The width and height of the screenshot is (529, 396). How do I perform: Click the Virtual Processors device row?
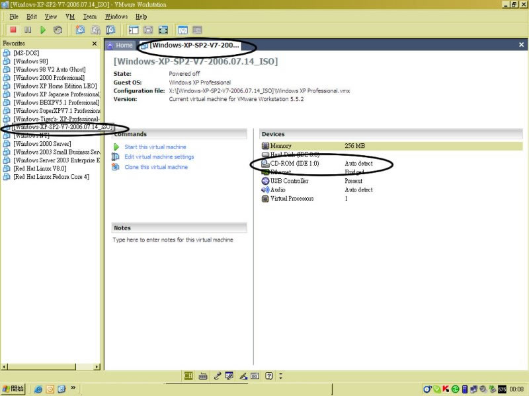pyautogui.click(x=391, y=199)
